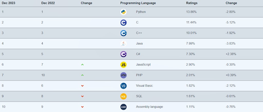Click the red down arrow for Visual Basic
Viewport: 263px width, 112px height.
[82, 86]
